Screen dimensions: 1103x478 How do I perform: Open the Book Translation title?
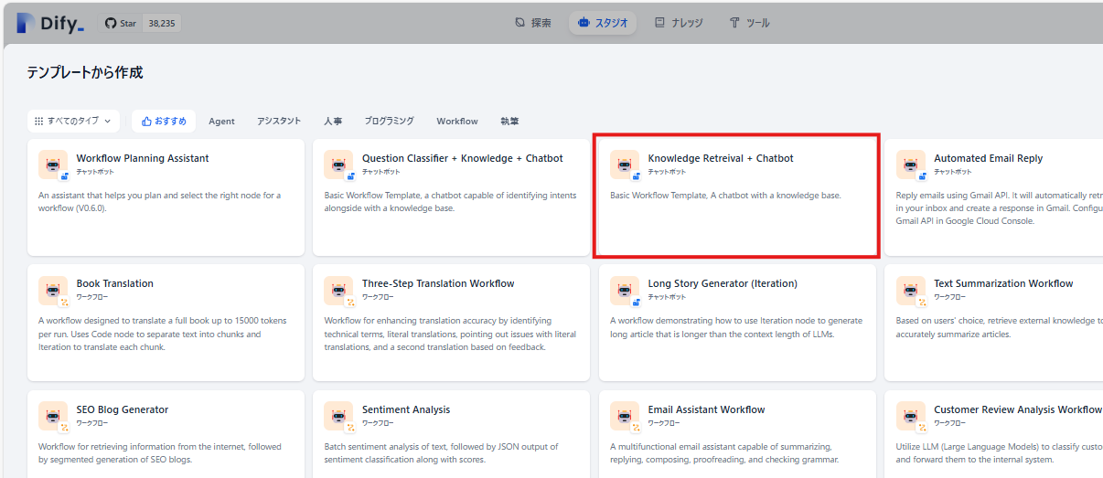point(115,283)
